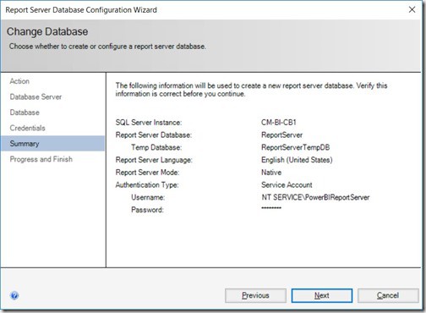This screenshot has width=426, height=313.
Task: Open the Database step in the wizard list
Action: 25,113
